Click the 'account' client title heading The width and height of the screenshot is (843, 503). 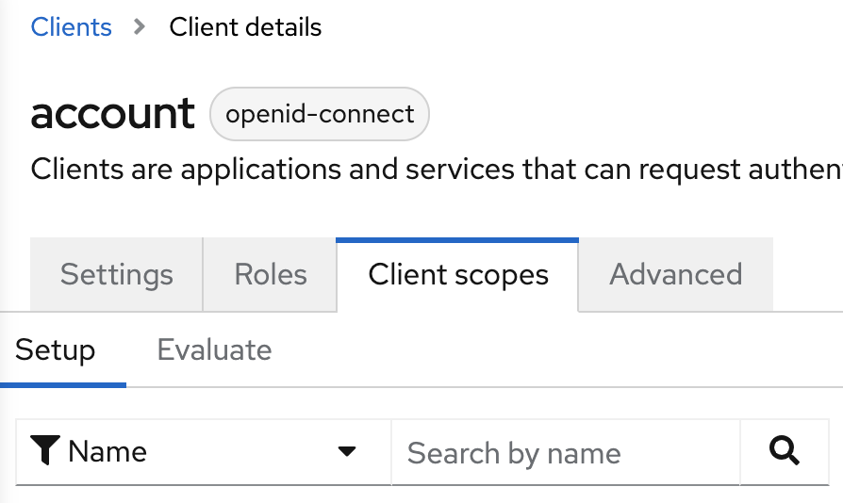[x=112, y=114]
